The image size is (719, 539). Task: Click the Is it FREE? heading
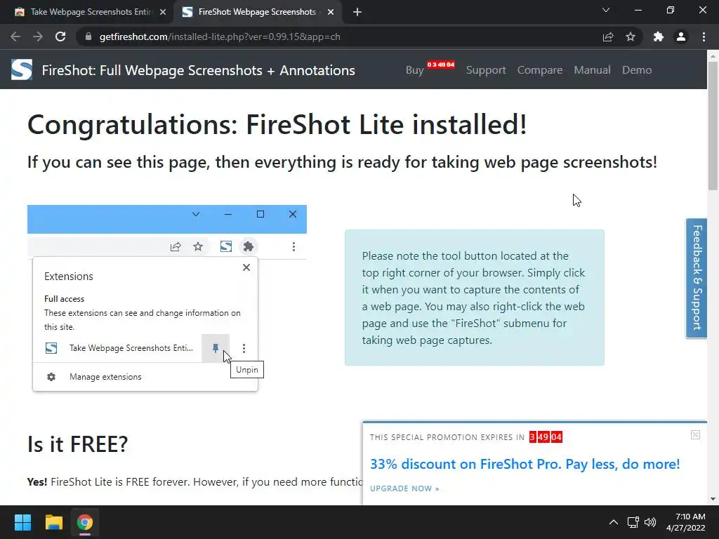click(77, 444)
